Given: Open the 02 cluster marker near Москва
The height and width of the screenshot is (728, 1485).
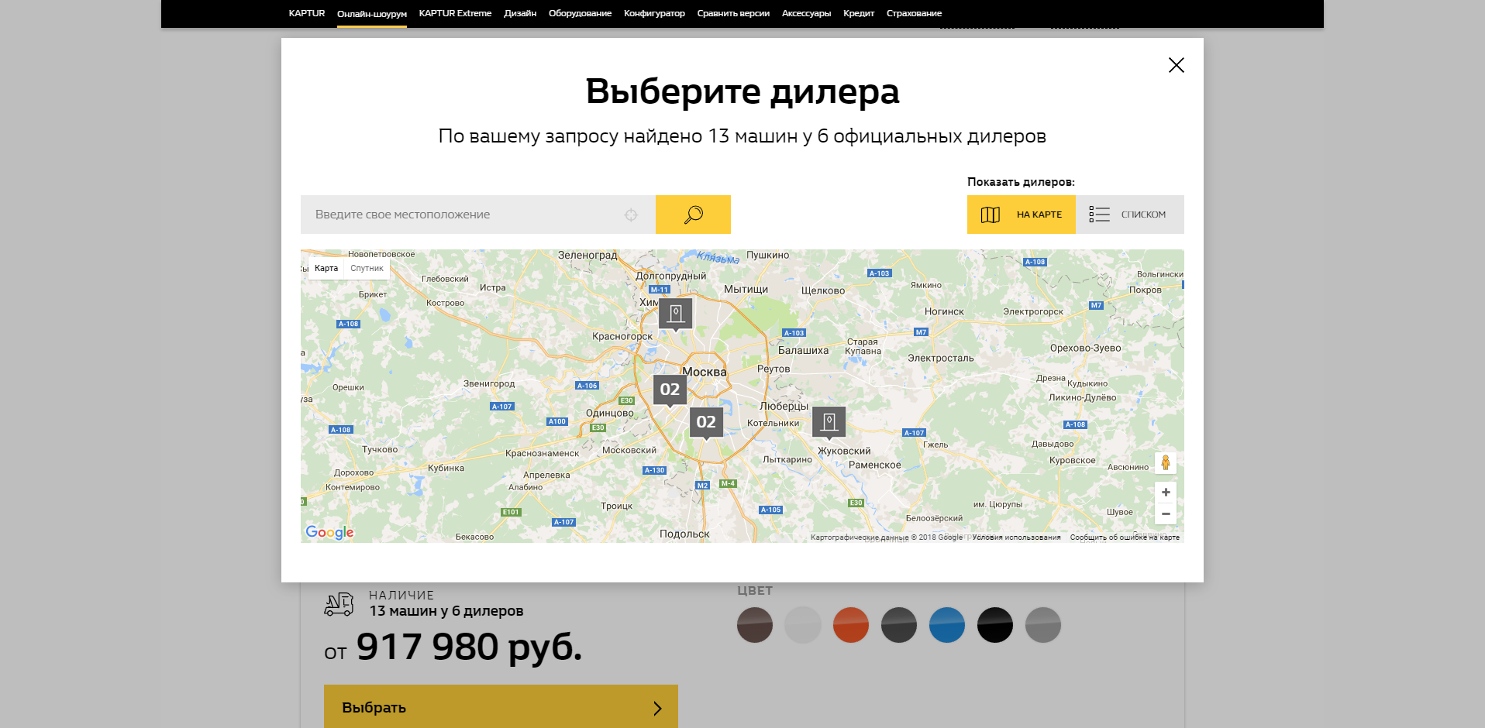Looking at the screenshot, I should pyautogui.click(x=670, y=390).
